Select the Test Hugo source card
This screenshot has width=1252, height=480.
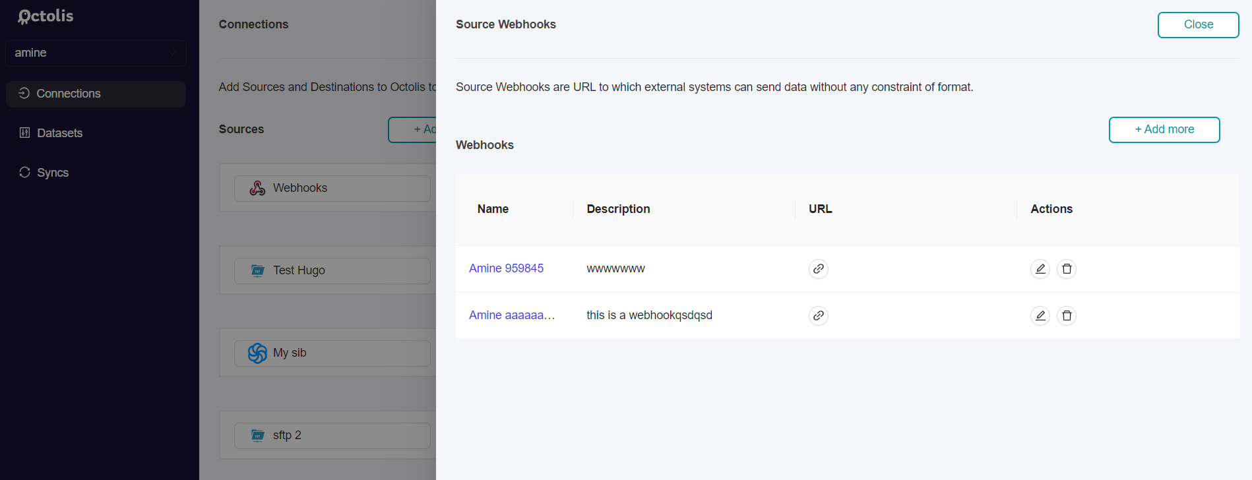[332, 271]
